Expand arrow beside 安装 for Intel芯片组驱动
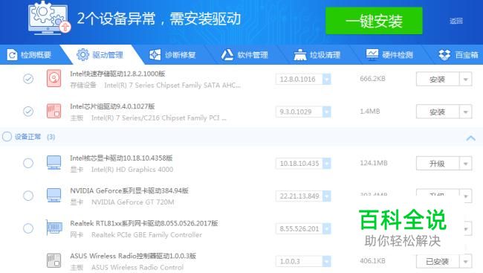 point(465,112)
